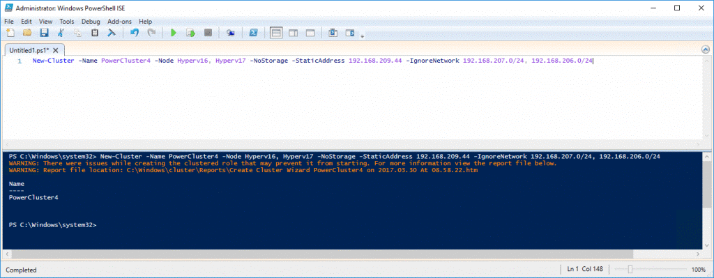
Task: Collapse script pane with round chevron
Action: click(706, 49)
